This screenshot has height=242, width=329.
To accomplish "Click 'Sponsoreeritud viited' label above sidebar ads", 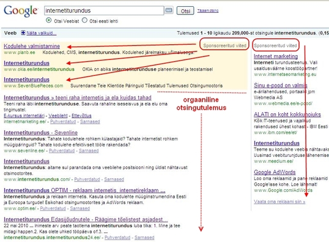I will pyautogui.click(x=275, y=45).
